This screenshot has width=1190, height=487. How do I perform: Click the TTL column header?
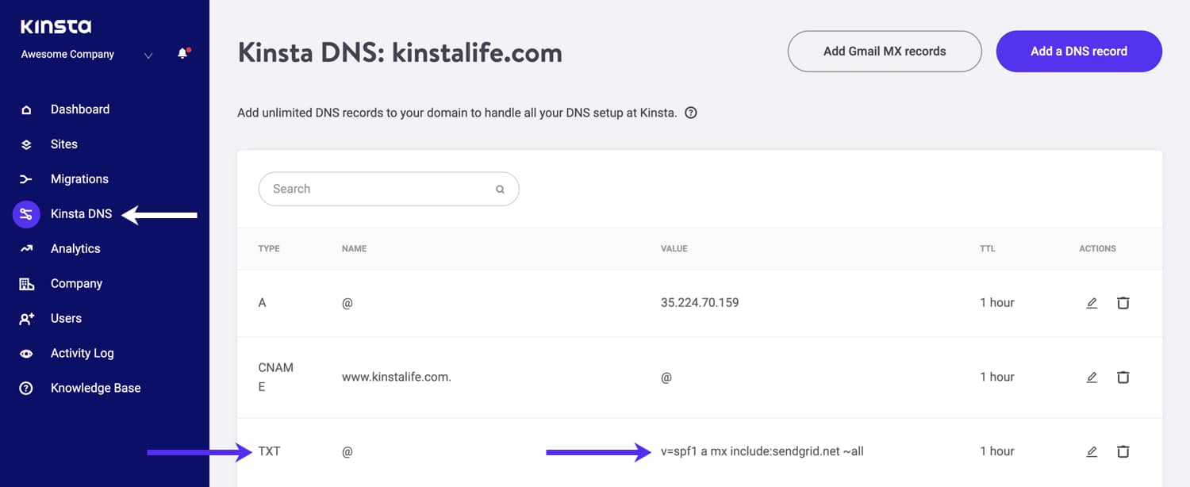tap(988, 249)
